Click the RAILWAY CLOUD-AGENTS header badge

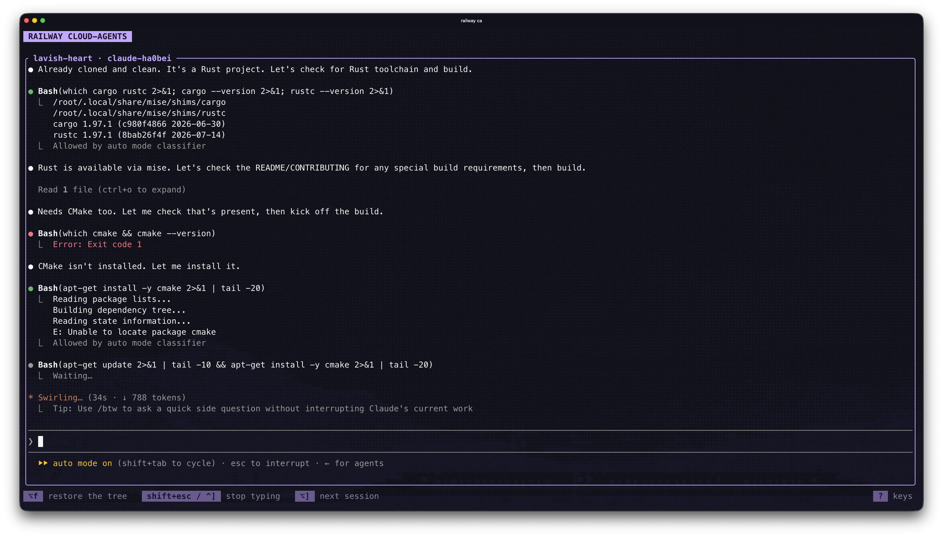77,36
